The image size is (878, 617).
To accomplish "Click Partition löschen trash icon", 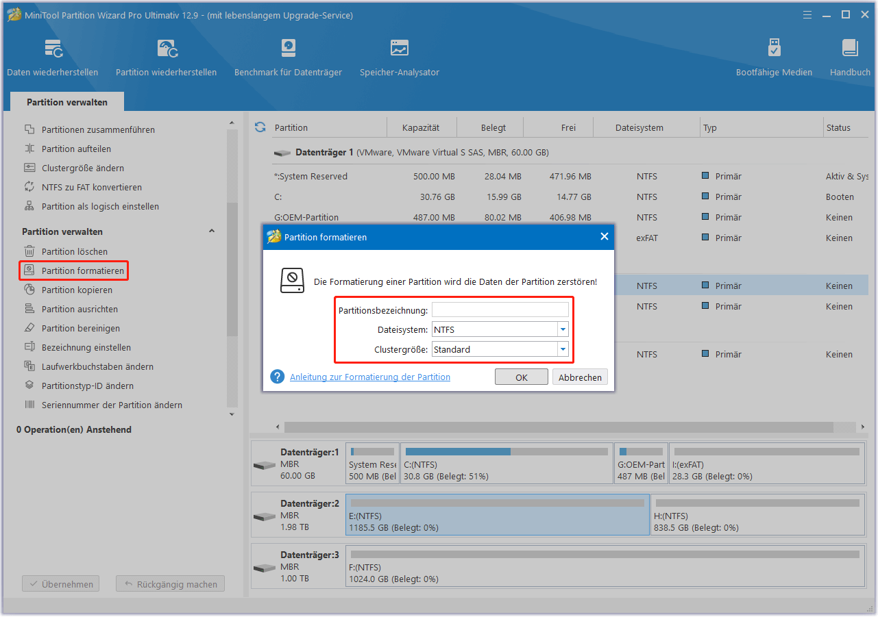I will click(x=29, y=251).
